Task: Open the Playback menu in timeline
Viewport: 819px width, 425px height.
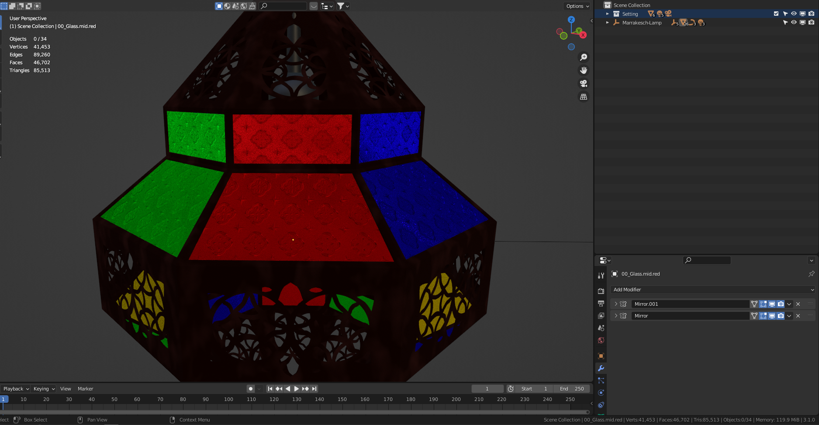Action: (16, 389)
